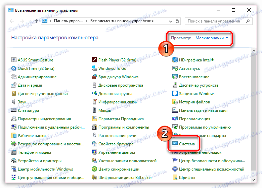This screenshot has height=188, width=262.
Task: Open the Управление цветом icon
Action: 94,152
